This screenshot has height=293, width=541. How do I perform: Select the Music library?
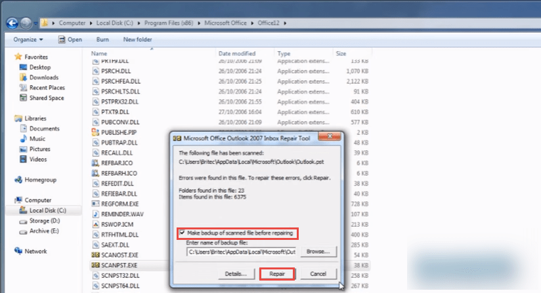point(37,139)
